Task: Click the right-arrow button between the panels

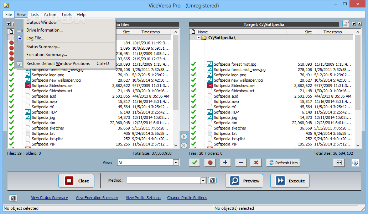Action: click(x=184, y=137)
